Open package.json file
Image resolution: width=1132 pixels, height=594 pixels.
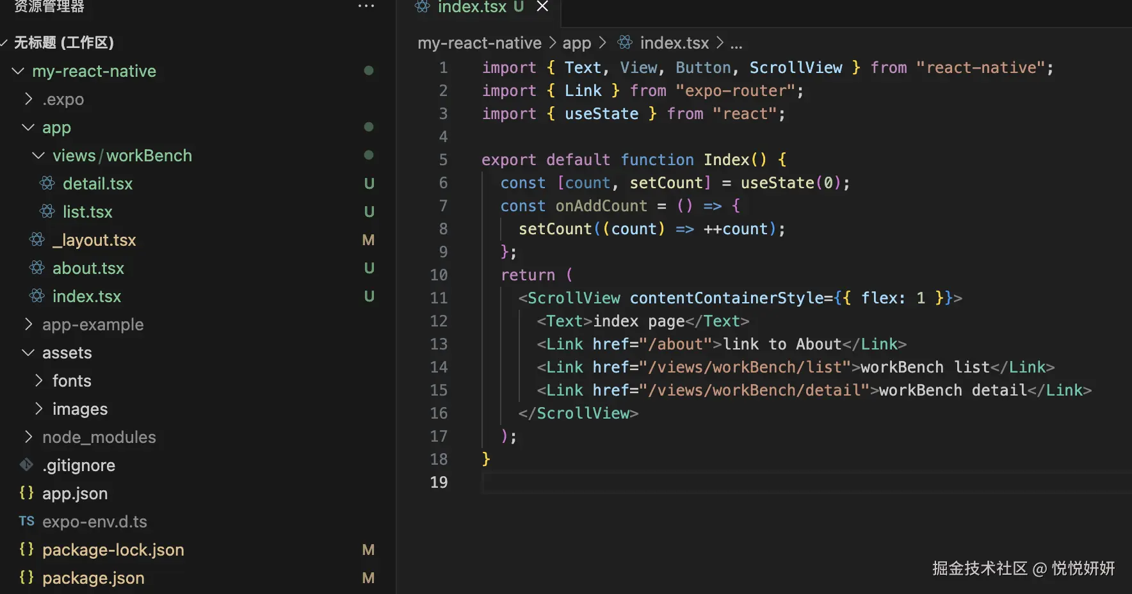pyautogui.click(x=93, y=578)
